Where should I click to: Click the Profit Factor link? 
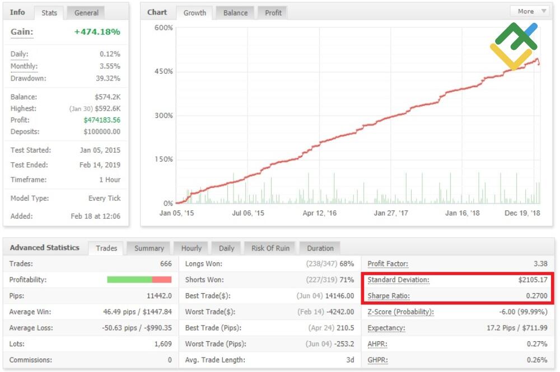coord(386,263)
